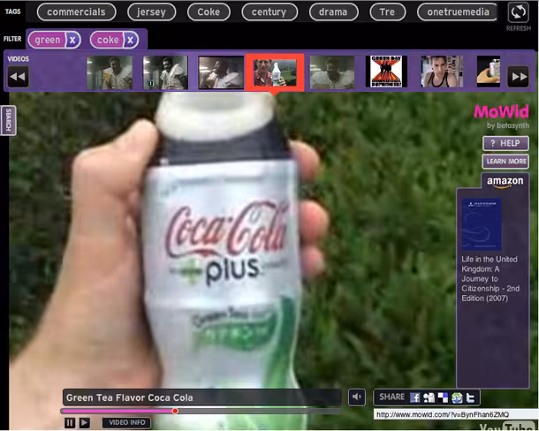Click the Learn More button
The image size is (539, 431).
coord(505,162)
